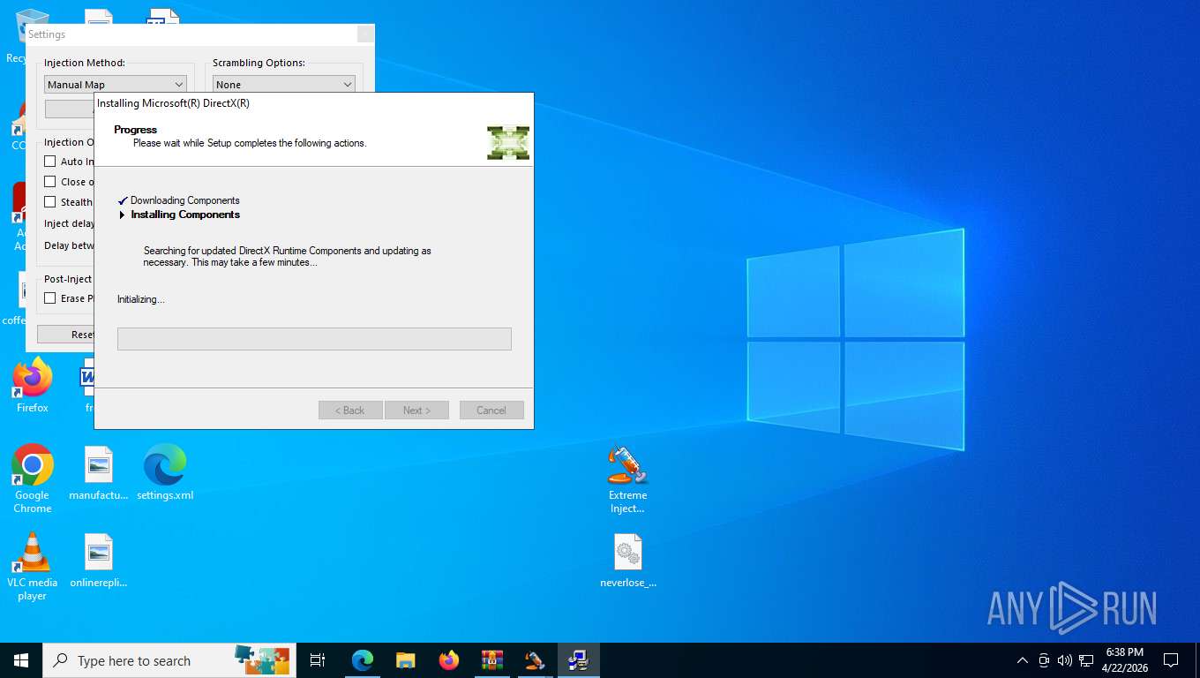Show hidden system tray icons

coord(1023,660)
